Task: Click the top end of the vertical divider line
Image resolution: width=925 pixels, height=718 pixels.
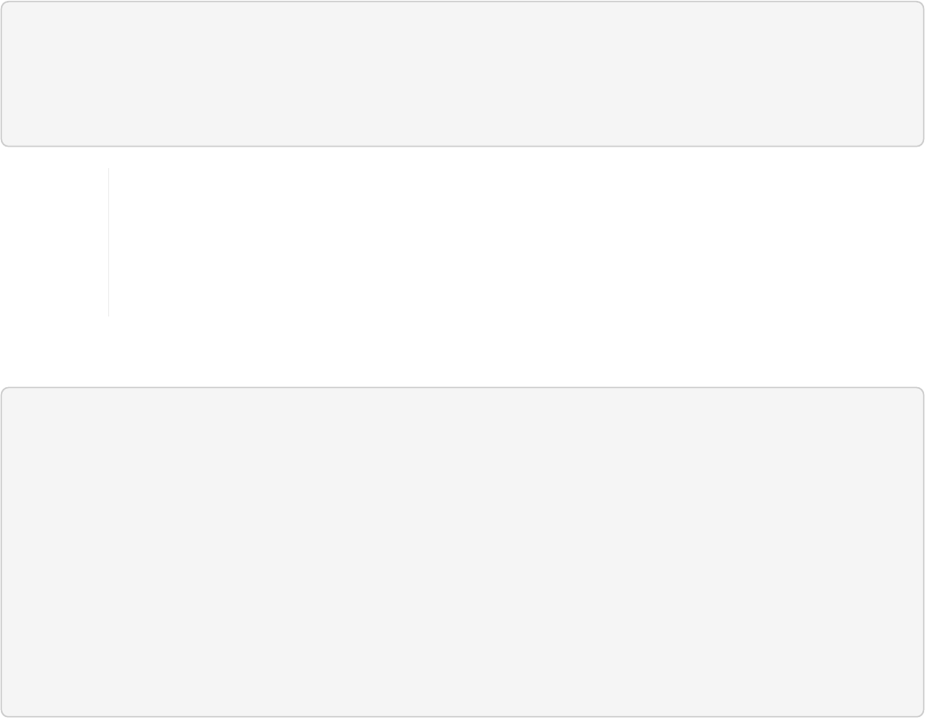Action: (x=108, y=169)
